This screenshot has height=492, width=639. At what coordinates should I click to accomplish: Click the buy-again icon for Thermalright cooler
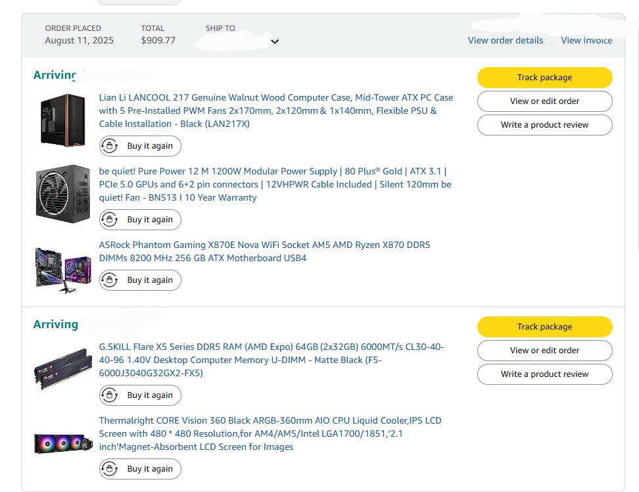tap(110, 469)
